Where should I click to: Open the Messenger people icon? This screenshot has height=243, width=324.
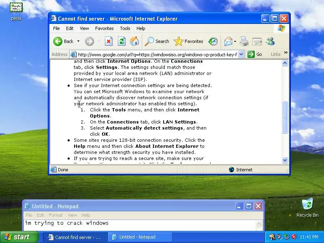[270, 41]
